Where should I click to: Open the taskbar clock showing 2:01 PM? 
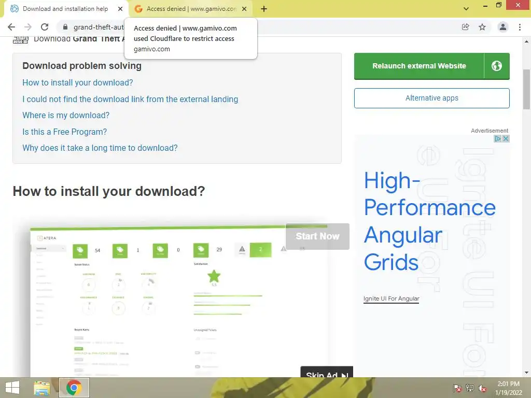click(509, 388)
